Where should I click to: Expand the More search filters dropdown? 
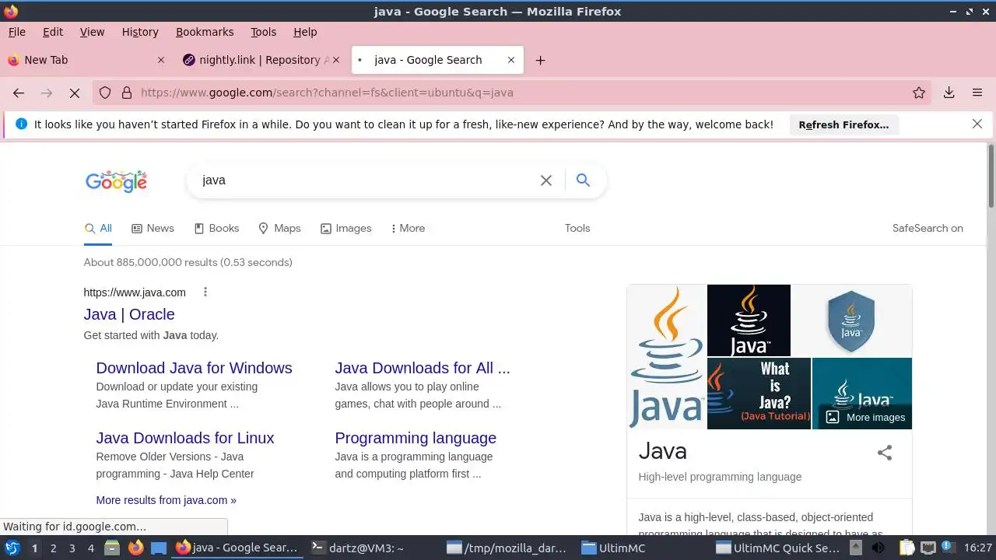pos(408,228)
